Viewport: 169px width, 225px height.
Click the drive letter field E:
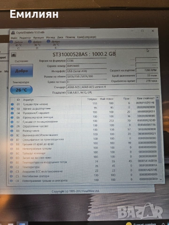click(86, 82)
